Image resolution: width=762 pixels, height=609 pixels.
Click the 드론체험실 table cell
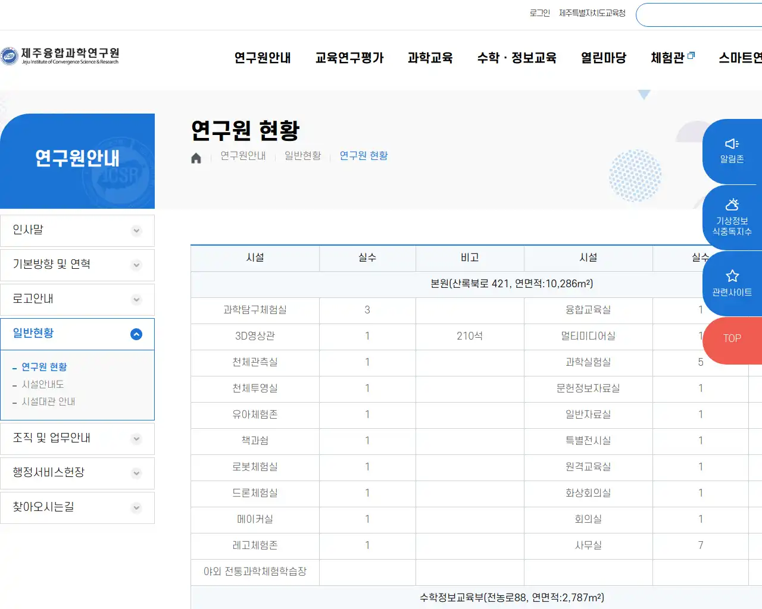(x=255, y=493)
